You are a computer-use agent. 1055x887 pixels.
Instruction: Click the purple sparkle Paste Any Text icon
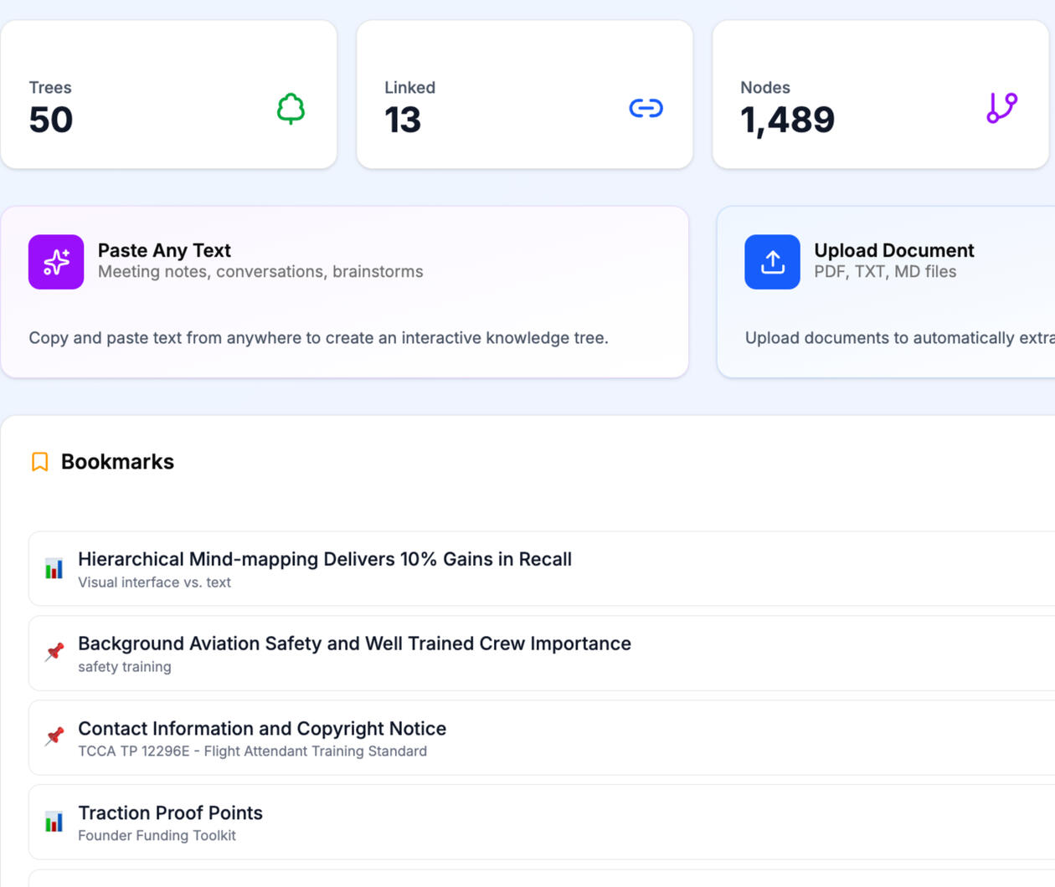tap(56, 262)
